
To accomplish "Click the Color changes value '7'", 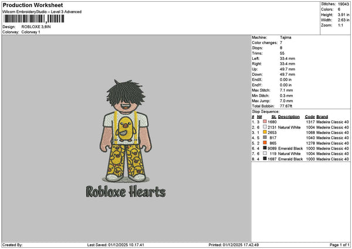I will tap(281, 43).
